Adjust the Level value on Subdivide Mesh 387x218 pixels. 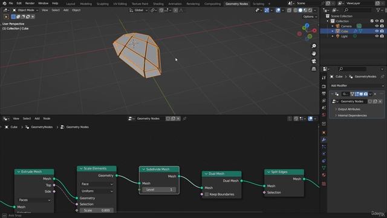point(159,190)
